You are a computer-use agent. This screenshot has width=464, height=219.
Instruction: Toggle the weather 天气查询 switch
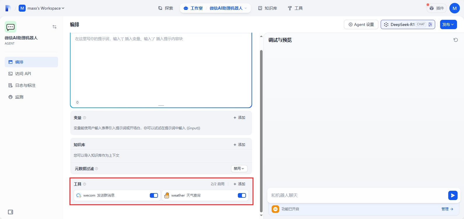pos(242,195)
